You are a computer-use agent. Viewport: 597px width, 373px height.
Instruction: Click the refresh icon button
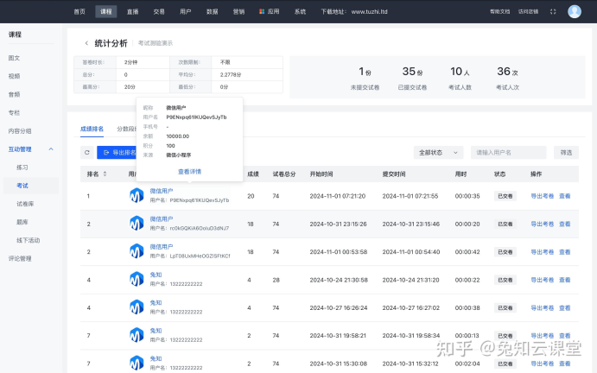87,153
